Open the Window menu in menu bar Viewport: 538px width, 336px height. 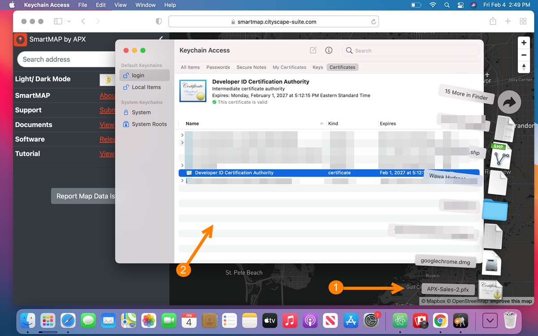click(145, 5)
